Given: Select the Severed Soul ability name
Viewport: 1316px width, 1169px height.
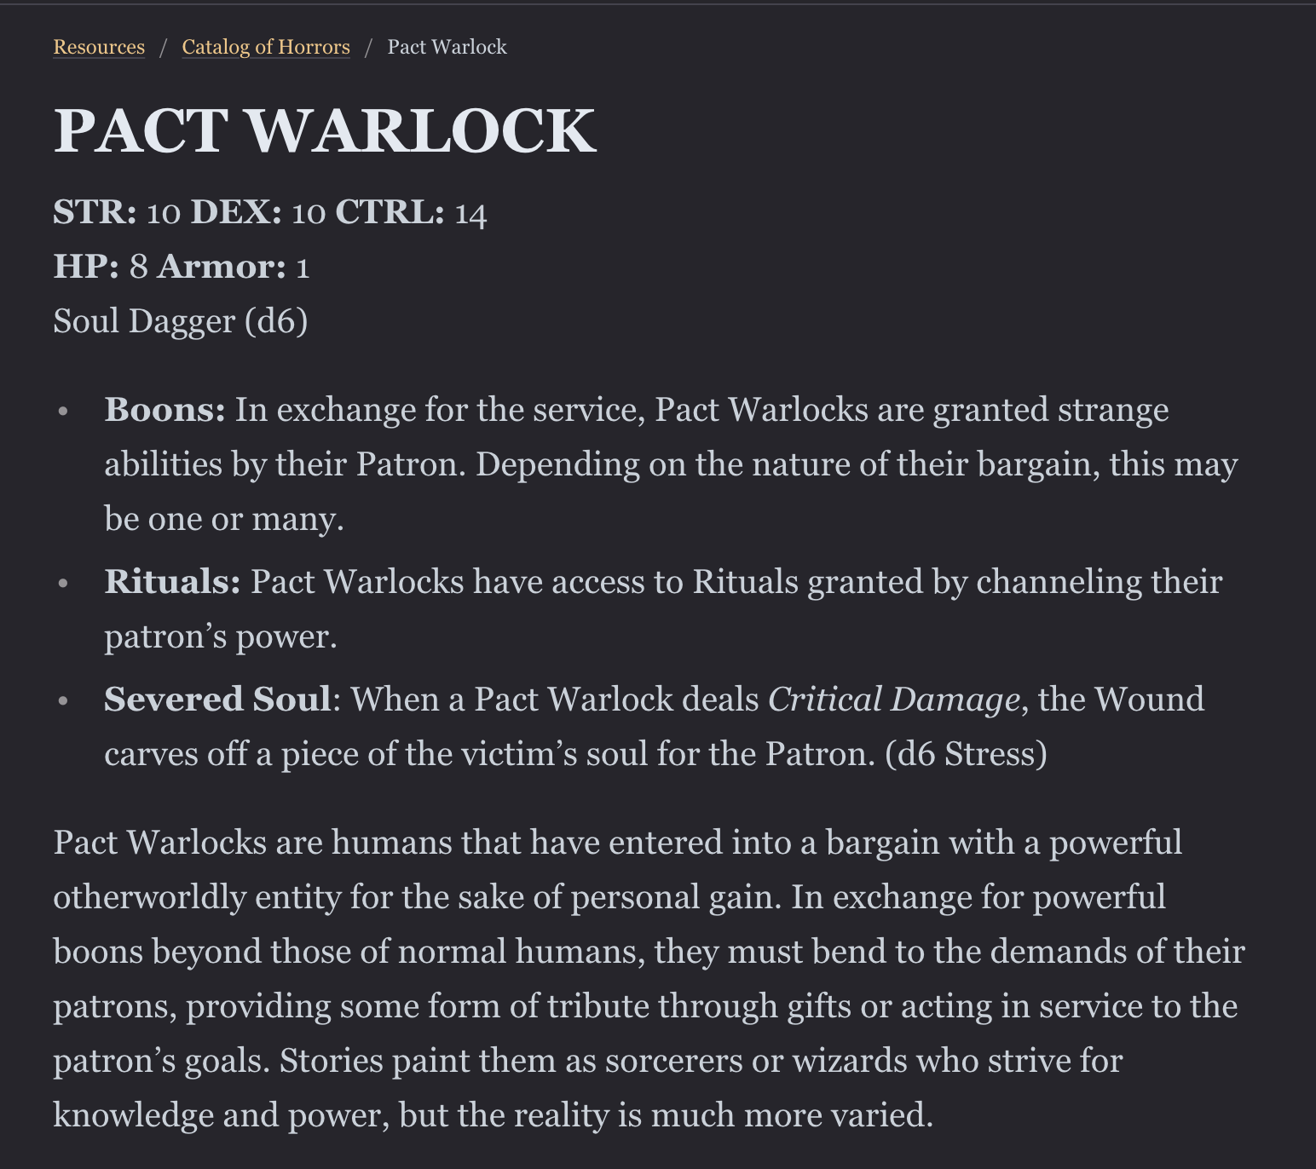Looking at the screenshot, I should coord(216,699).
